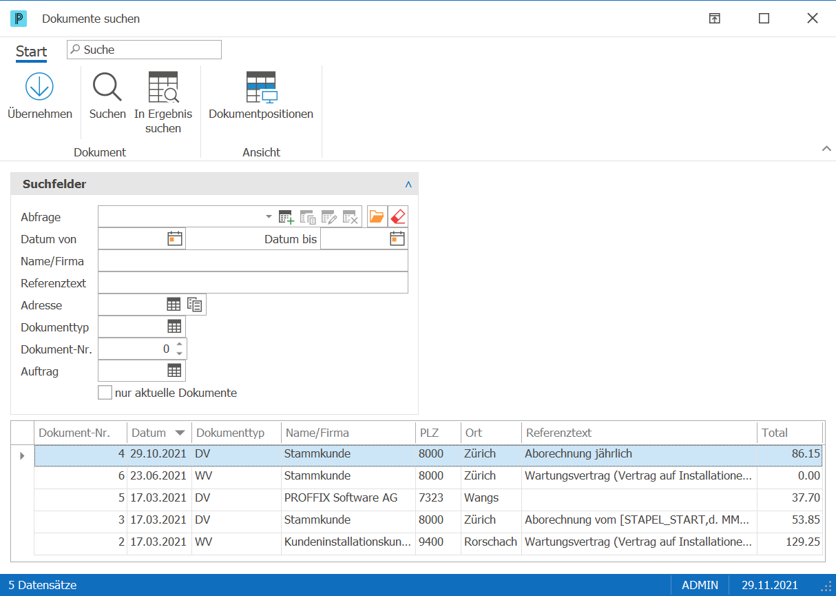Edit the Abfrage using the pencil icon
Screen dimensions: 836x596
(329, 217)
